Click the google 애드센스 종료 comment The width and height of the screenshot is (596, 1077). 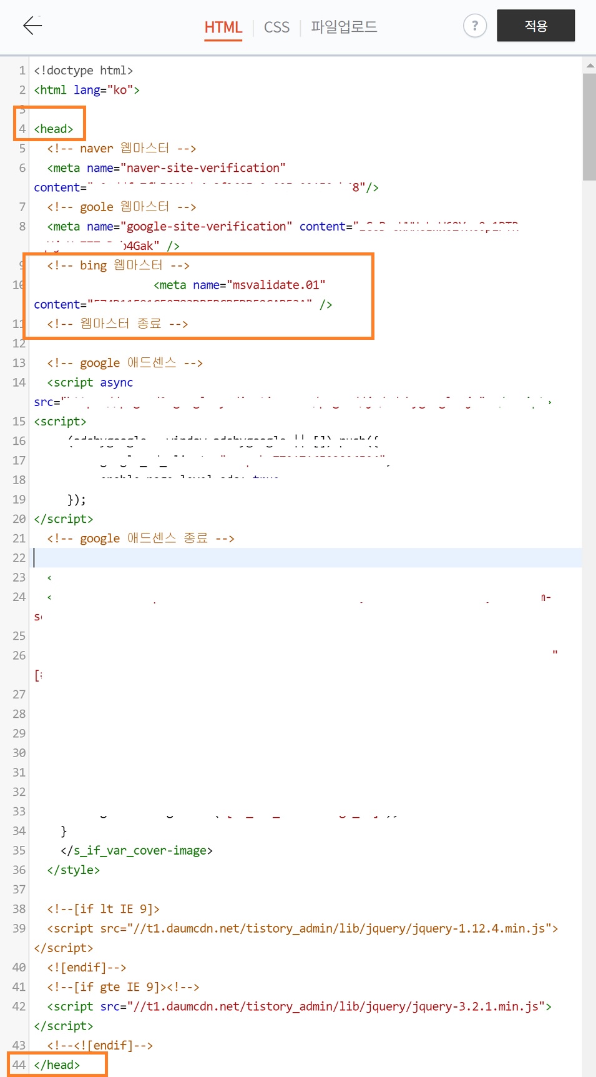(140, 538)
